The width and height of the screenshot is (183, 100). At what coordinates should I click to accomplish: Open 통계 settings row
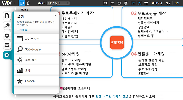(37, 70)
